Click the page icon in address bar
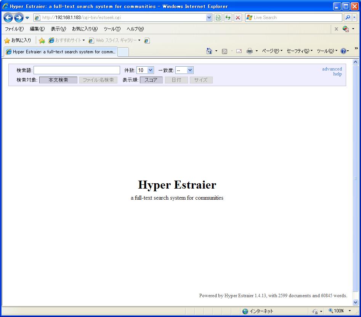361x317 pixels. click(x=37, y=18)
